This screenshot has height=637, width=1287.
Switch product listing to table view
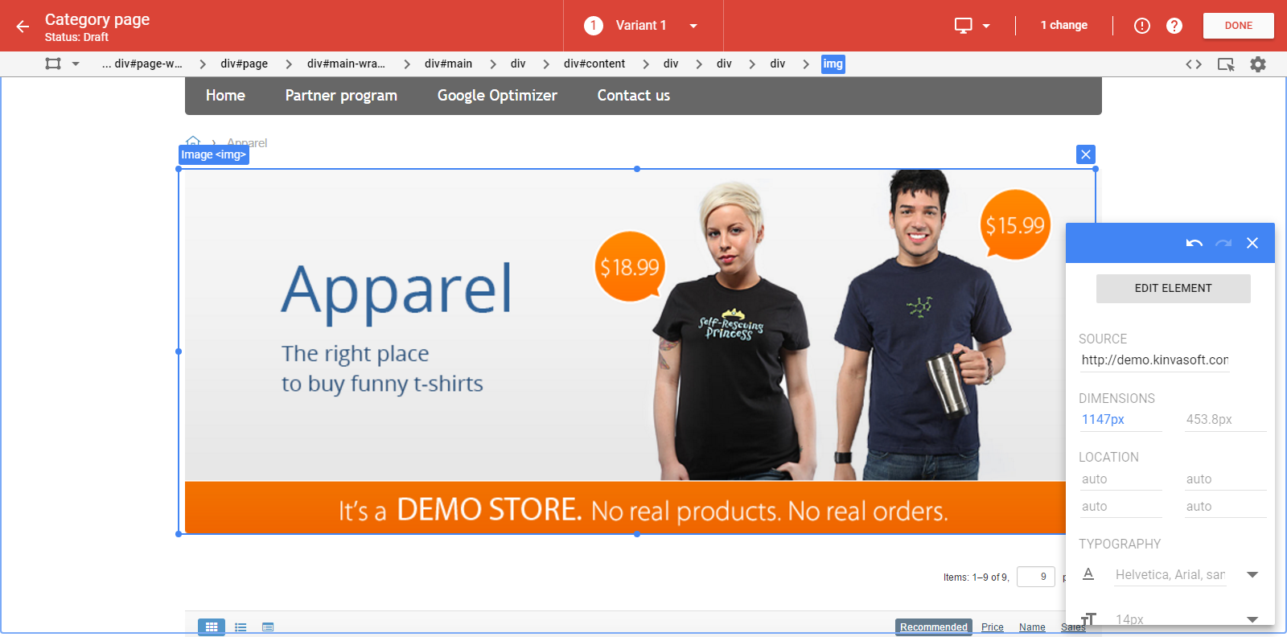(x=268, y=627)
